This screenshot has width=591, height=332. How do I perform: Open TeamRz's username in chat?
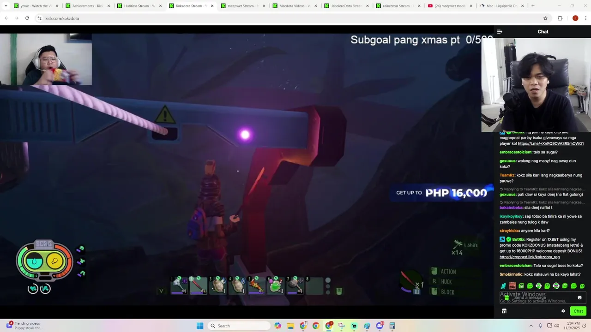tap(507, 175)
